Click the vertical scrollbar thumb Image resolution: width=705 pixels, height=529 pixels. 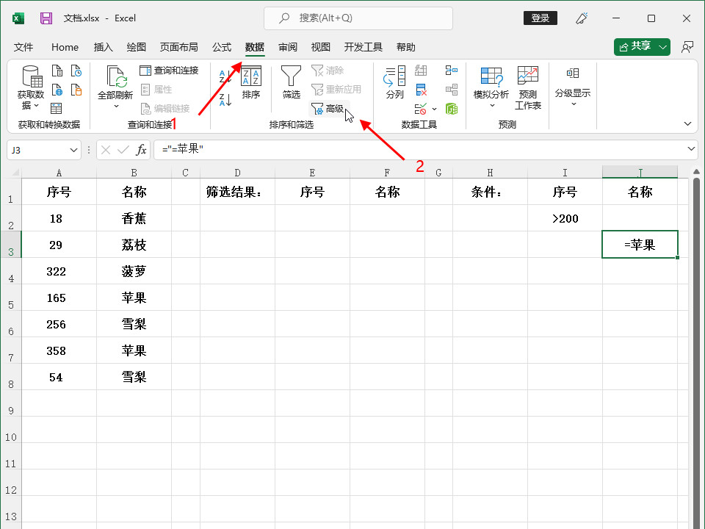[697, 353]
